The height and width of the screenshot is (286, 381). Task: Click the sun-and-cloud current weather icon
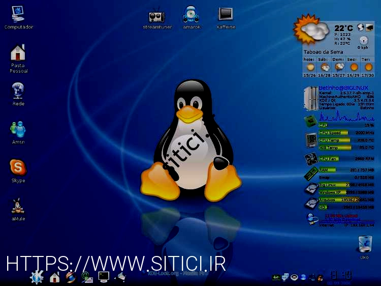[x=310, y=29]
